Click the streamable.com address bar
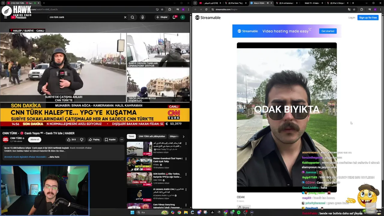The width and height of the screenshot is (384, 216). tap(279, 9)
